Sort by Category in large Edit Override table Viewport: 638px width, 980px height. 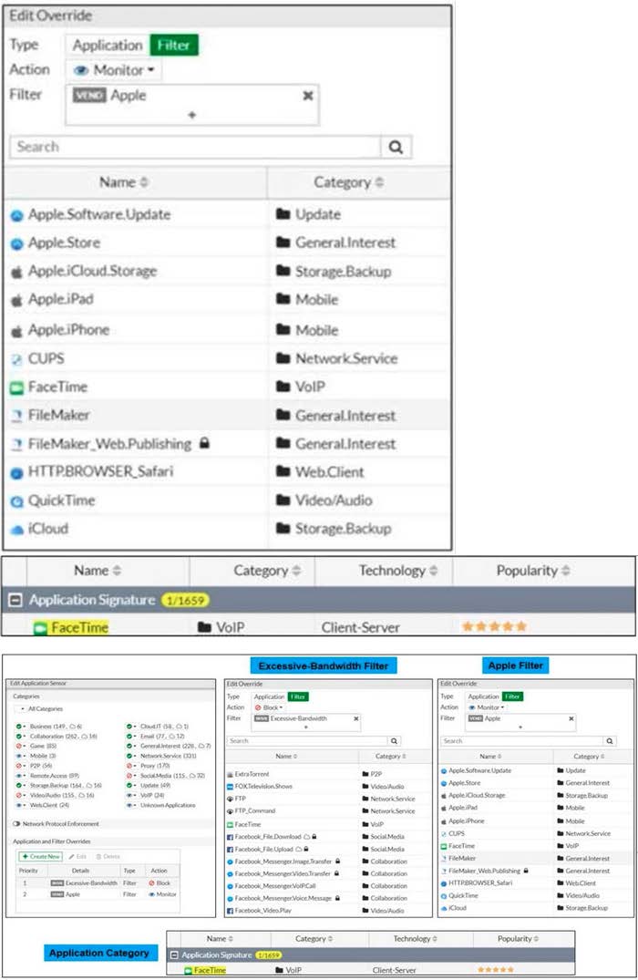point(349,182)
